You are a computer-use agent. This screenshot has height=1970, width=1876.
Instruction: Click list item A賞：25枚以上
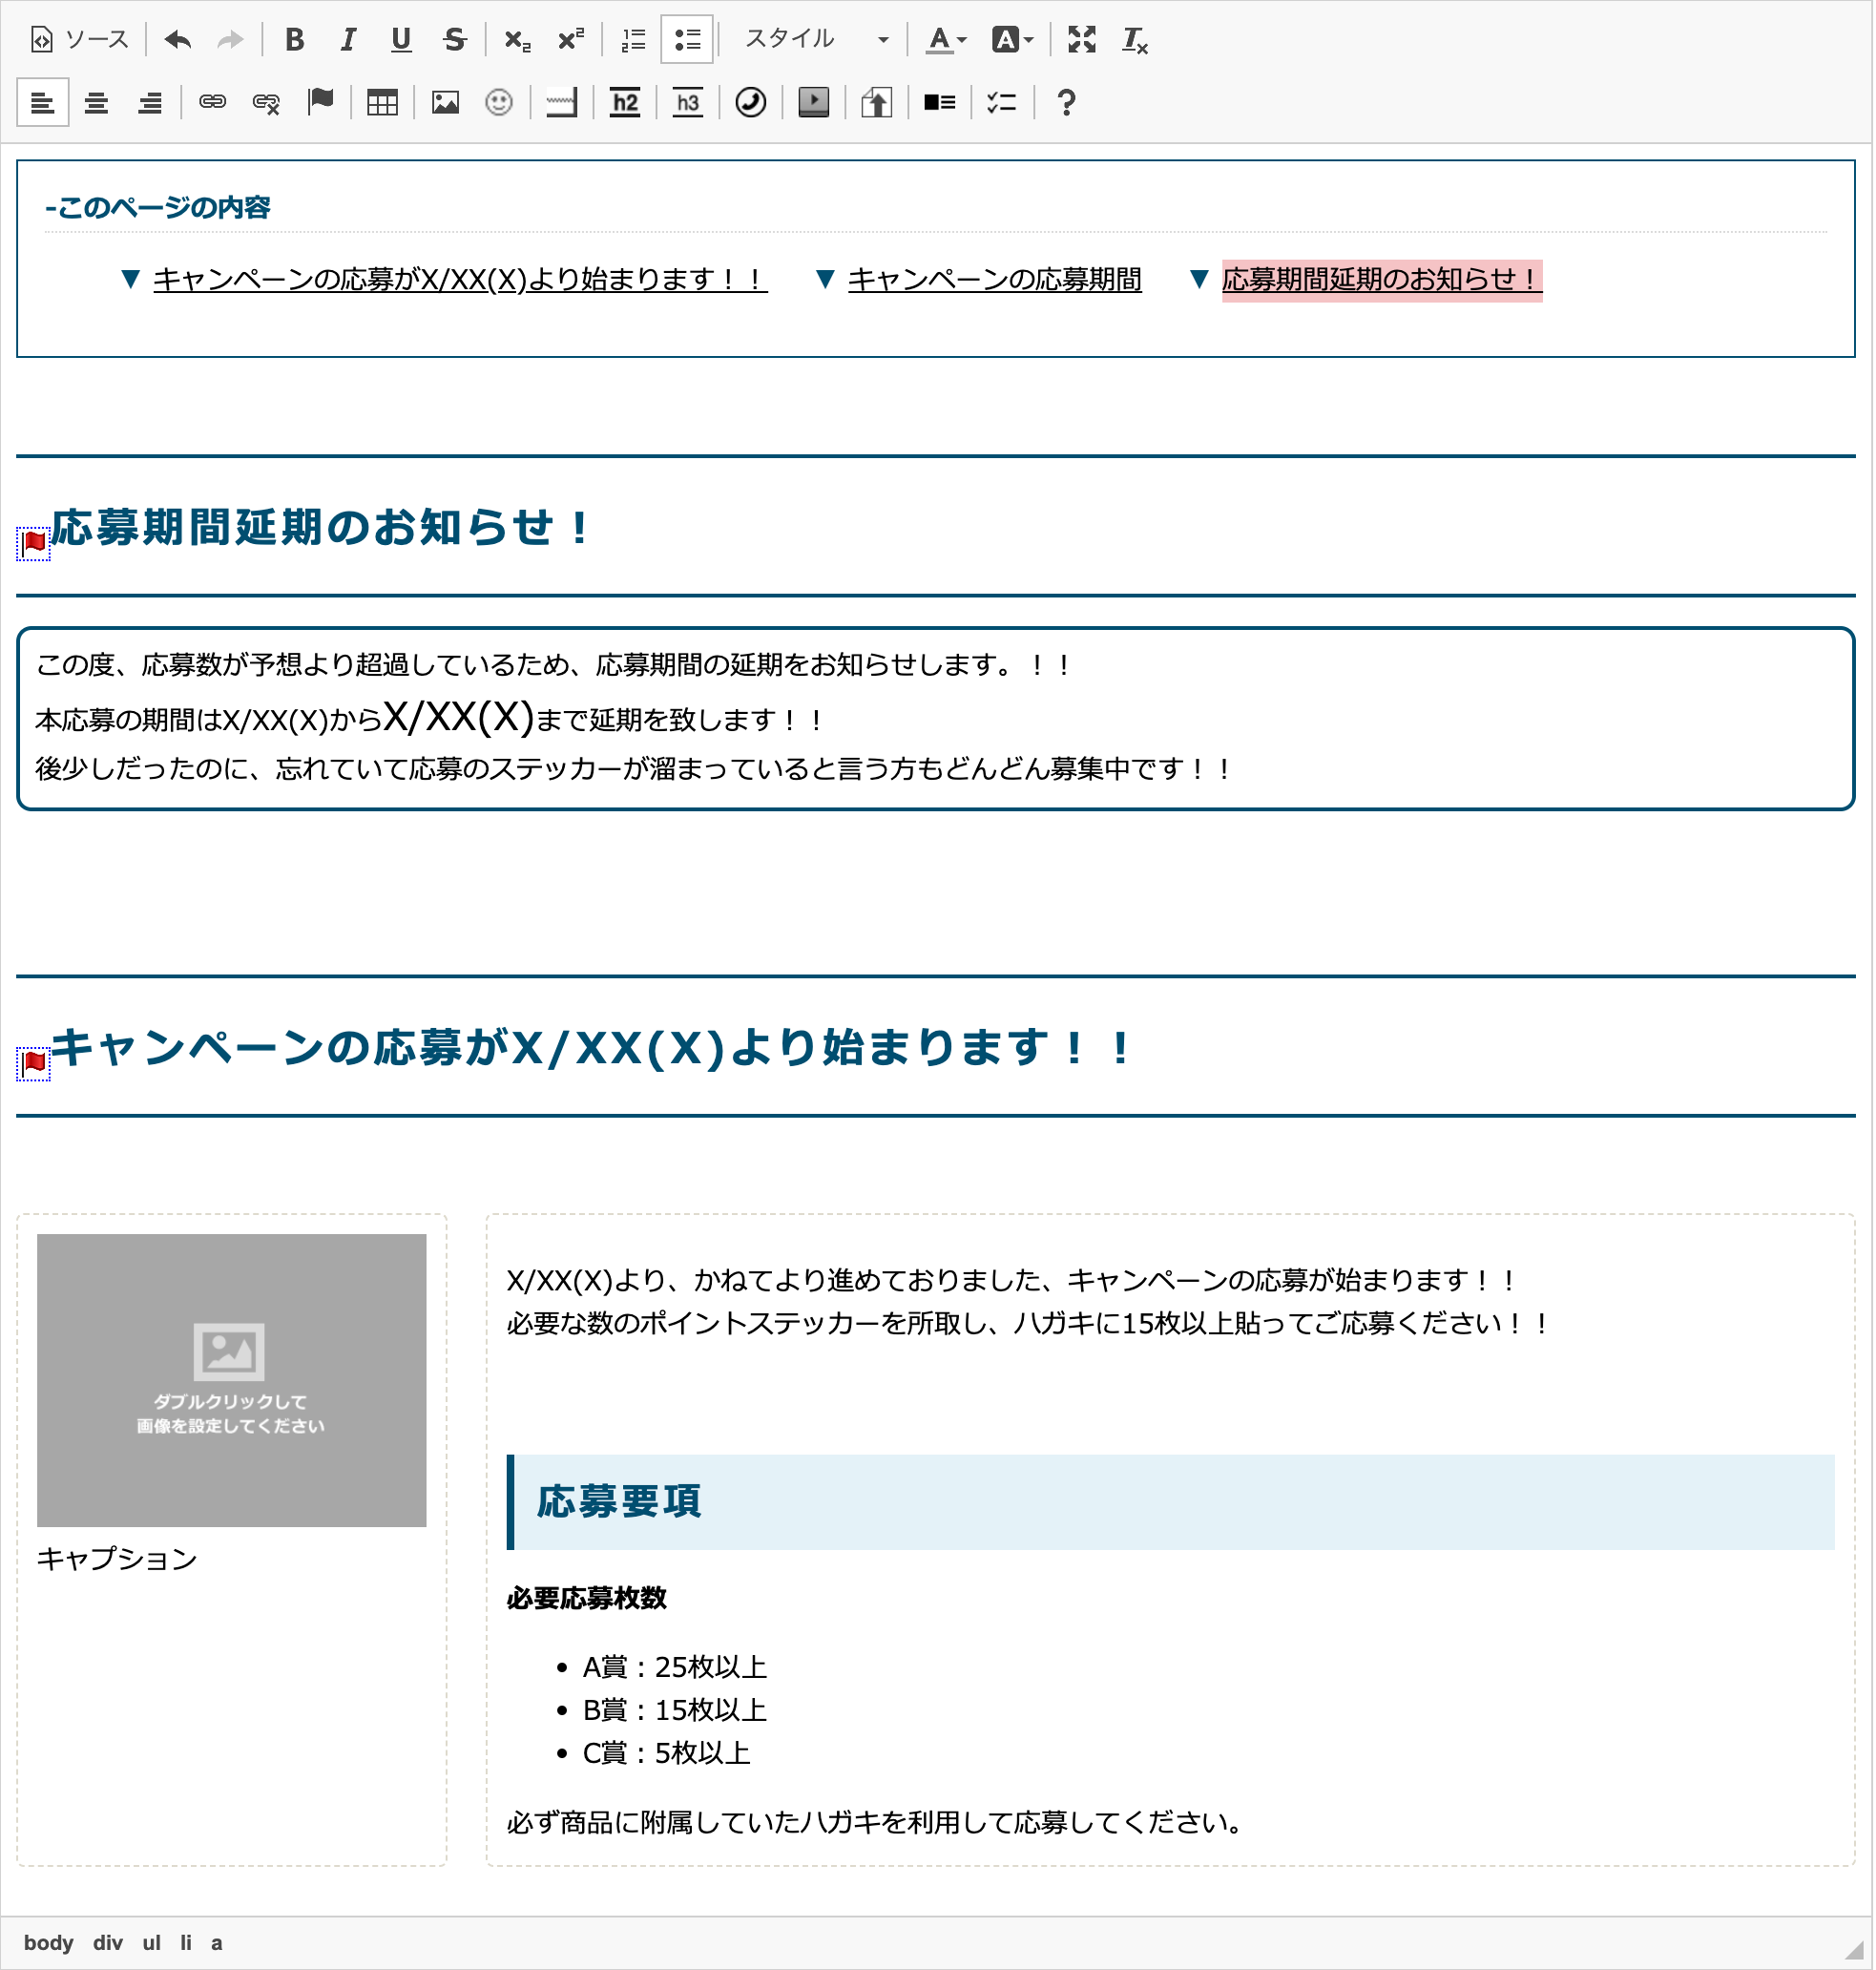click(x=675, y=1667)
